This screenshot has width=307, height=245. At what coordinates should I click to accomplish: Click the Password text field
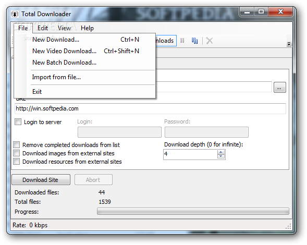click(206, 132)
